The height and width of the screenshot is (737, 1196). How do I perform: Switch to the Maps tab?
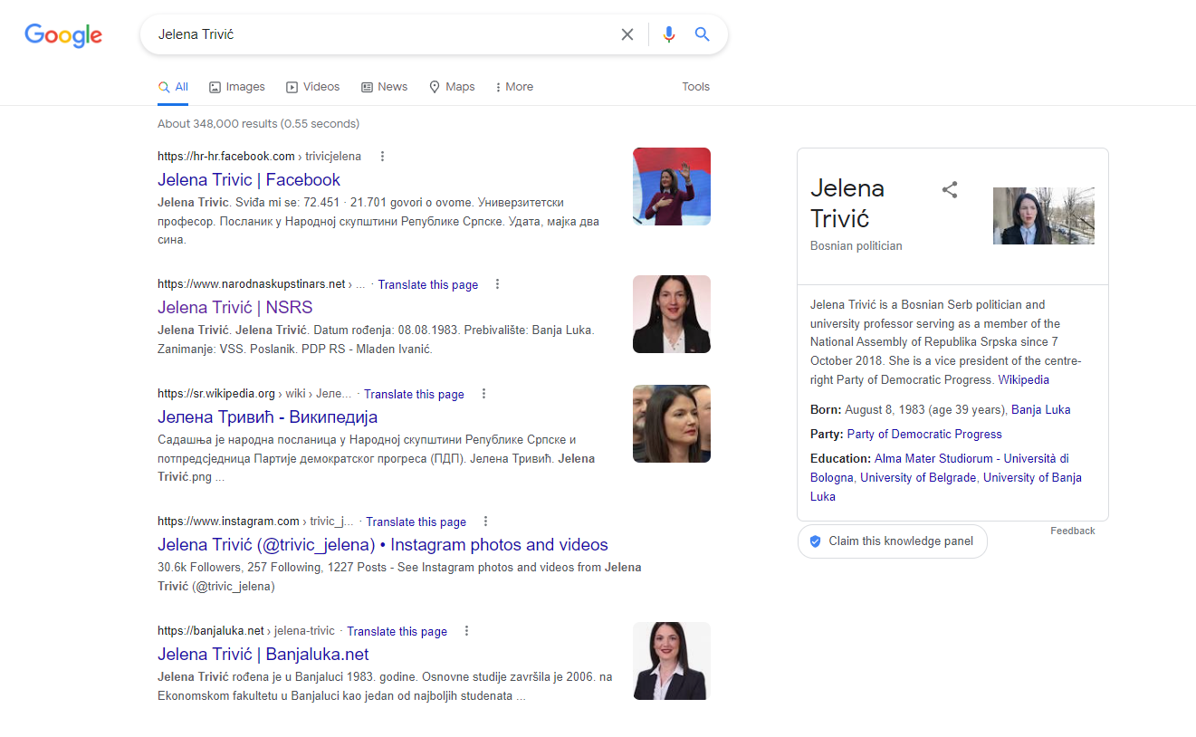pyautogui.click(x=452, y=87)
